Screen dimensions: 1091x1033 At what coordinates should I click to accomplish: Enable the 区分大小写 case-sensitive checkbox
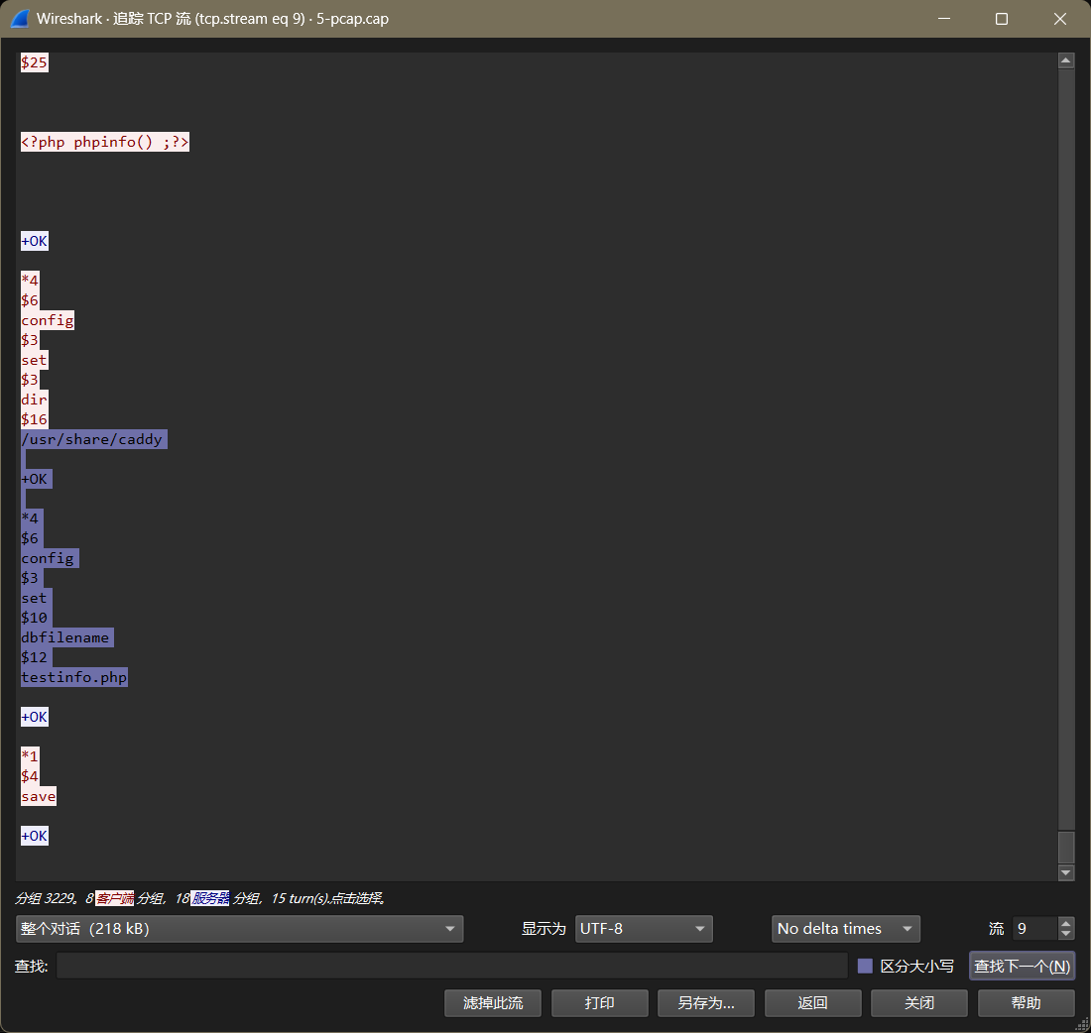click(865, 966)
